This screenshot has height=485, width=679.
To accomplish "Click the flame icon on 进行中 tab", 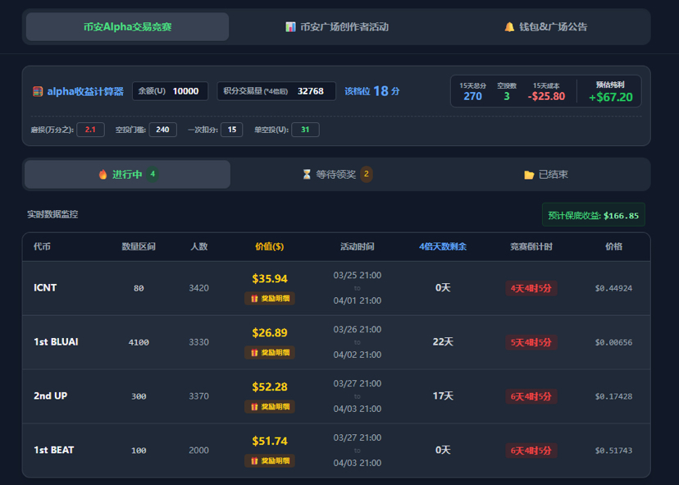I will pyautogui.click(x=103, y=175).
